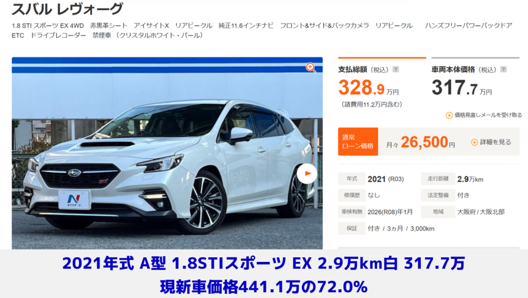Click the 月々26,500円 monthly amount
This screenshot has width=528, height=298.
tap(420, 142)
